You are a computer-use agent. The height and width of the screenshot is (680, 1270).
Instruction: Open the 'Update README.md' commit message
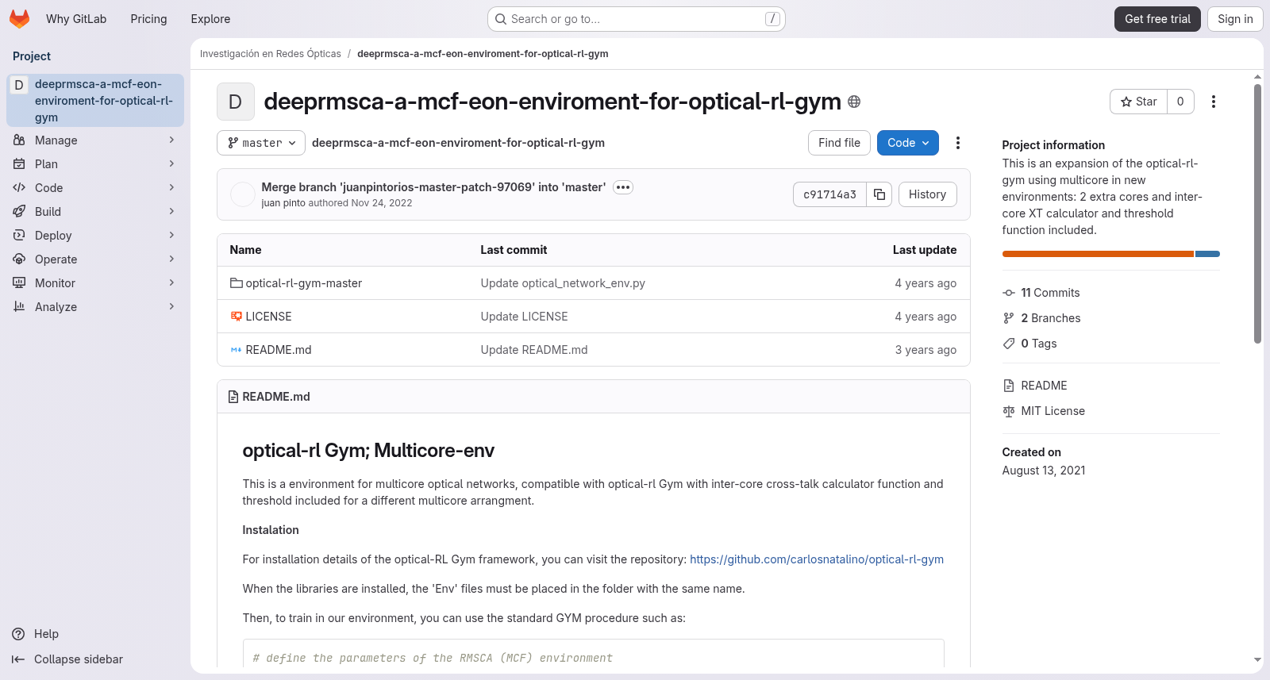coord(534,350)
